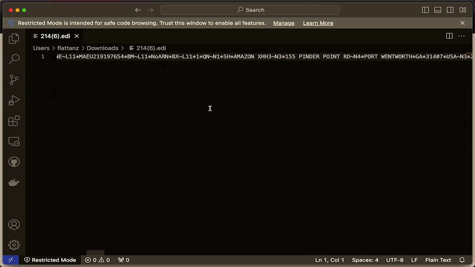
Task: Open the flattanz breadcrumb
Action: point(68,48)
